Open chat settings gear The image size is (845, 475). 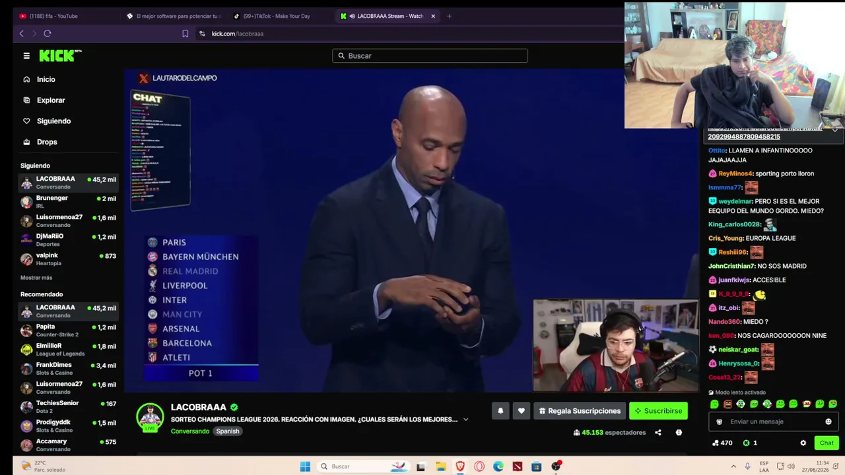pos(803,443)
